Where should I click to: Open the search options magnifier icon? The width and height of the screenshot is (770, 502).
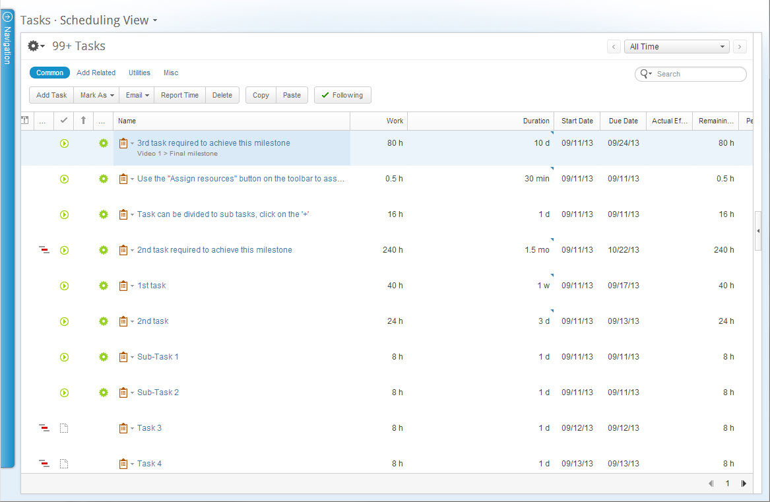(x=646, y=74)
